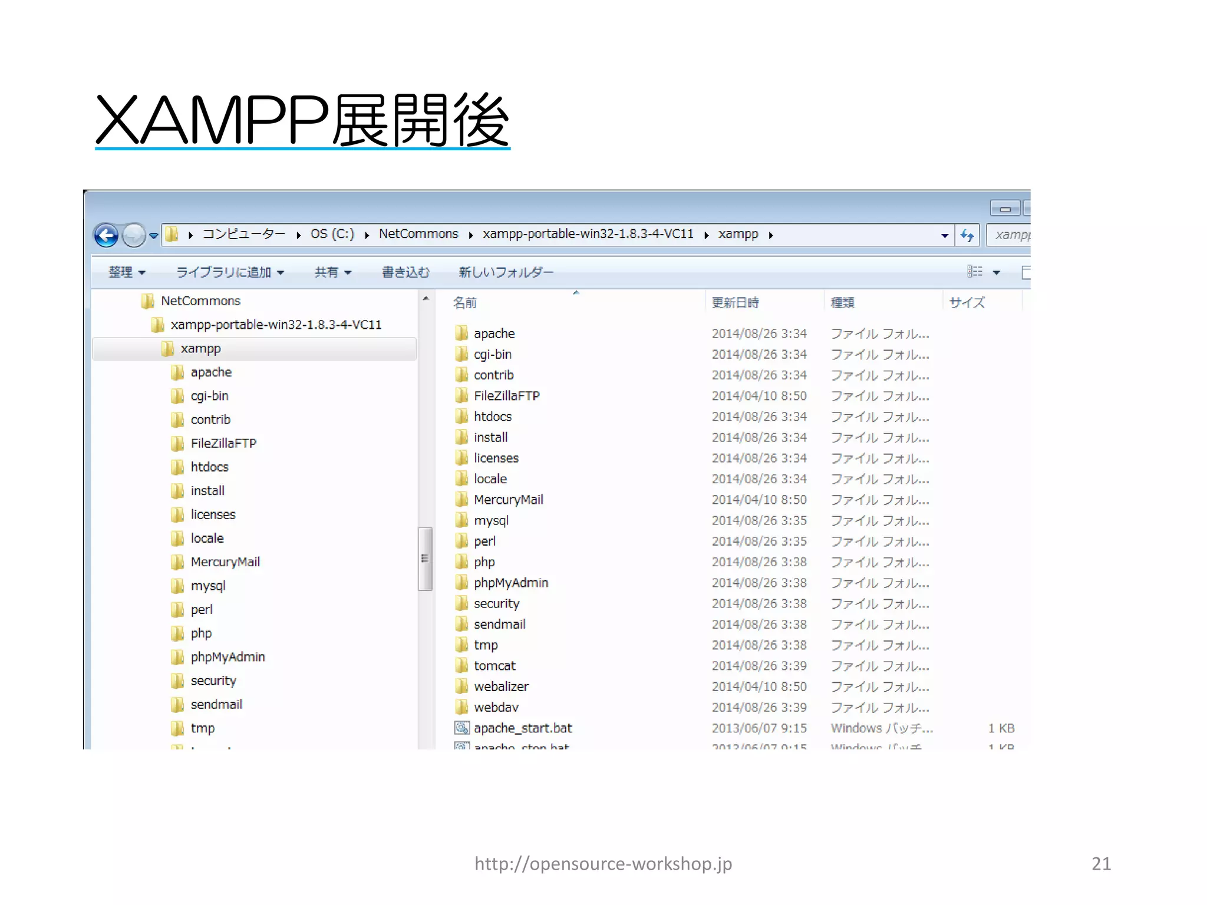Click the refresh icon beside address bar
Screen dimensions: 1207x905
[x=967, y=235]
